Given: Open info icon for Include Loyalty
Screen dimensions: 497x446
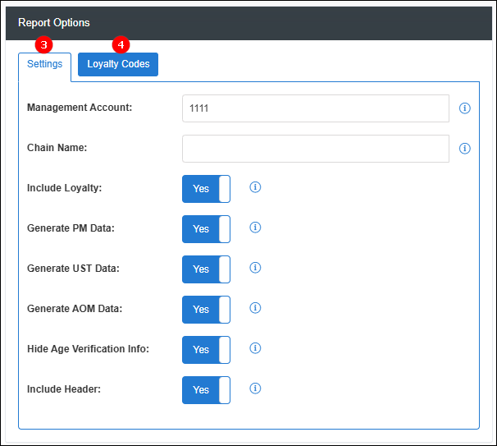Looking at the screenshot, I should (255, 187).
